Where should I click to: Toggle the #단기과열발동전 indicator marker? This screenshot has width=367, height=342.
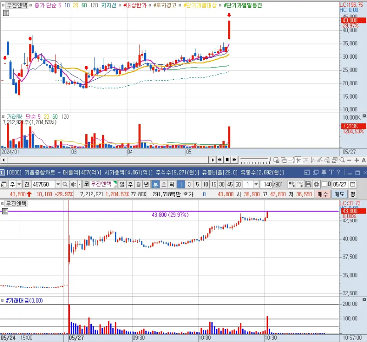pyautogui.click(x=220, y=5)
